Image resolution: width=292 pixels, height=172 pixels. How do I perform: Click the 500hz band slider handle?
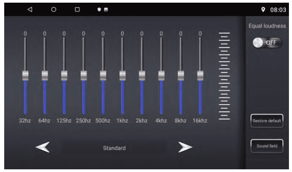tap(103, 75)
